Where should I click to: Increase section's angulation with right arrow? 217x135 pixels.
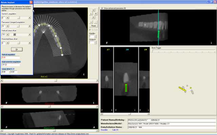pos(29,18)
